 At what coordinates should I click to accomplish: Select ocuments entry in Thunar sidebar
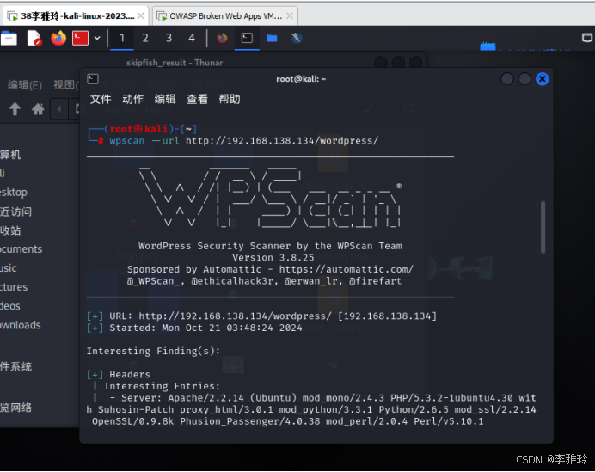coord(21,249)
